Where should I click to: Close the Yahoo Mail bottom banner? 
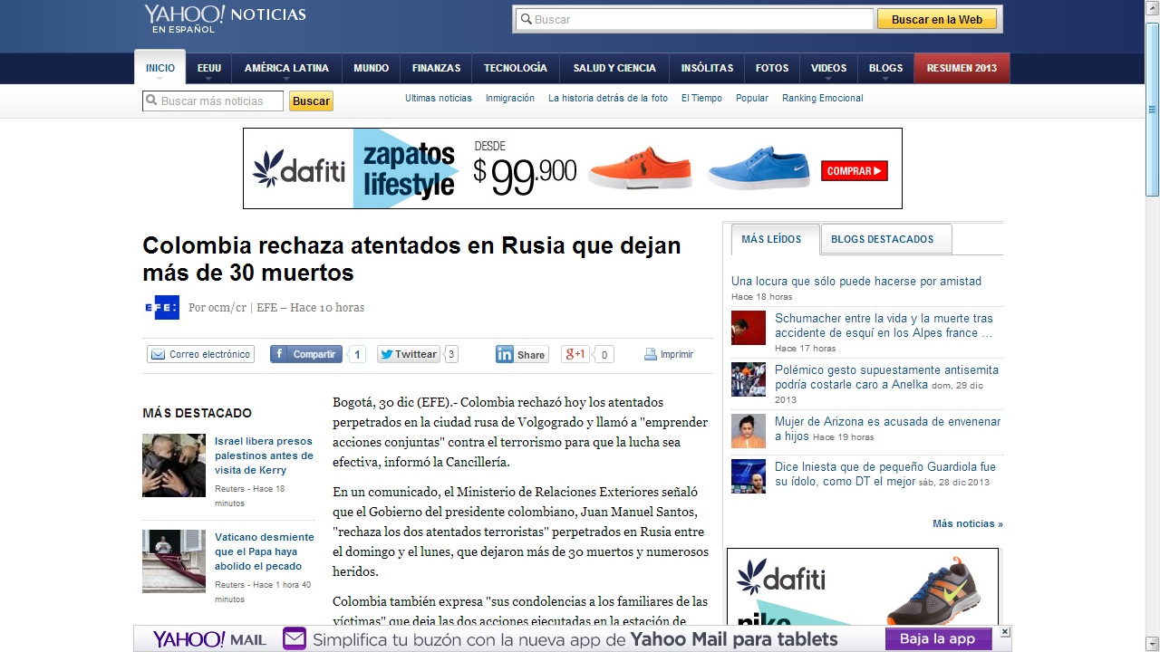pos(1005,631)
